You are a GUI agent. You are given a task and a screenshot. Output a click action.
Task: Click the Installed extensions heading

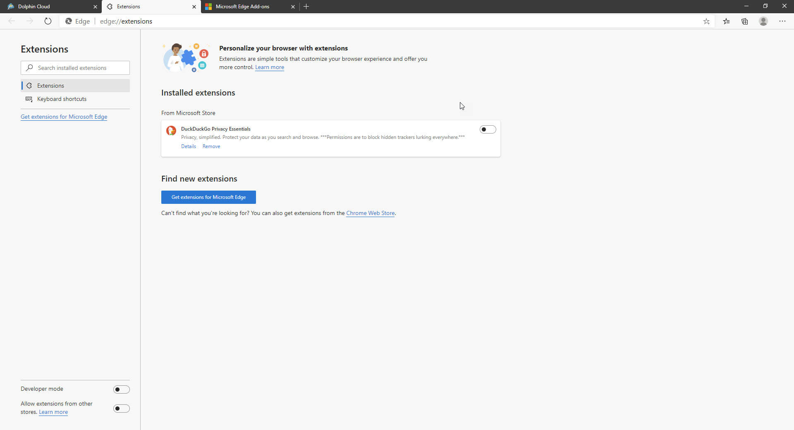pyautogui.click(x=198, y=93)
